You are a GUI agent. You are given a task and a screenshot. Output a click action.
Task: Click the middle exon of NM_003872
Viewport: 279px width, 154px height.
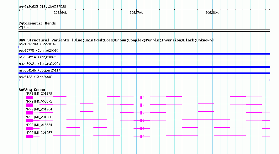click(x=141, y=105)
